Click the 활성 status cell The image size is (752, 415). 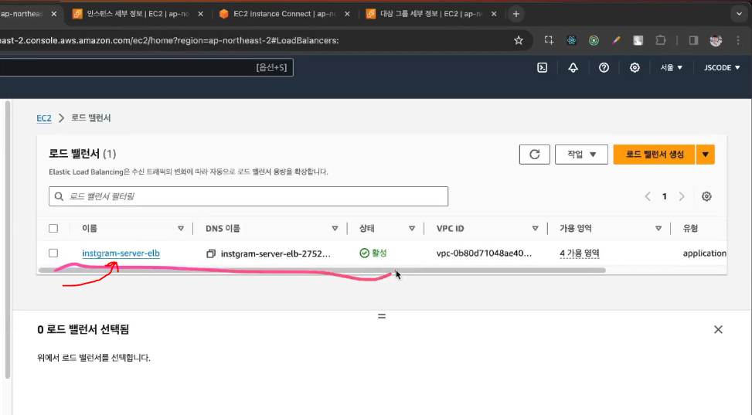click(373, 253)
